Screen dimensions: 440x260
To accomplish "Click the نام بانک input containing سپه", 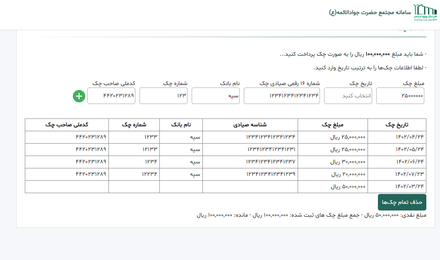I will click(216, 96).
